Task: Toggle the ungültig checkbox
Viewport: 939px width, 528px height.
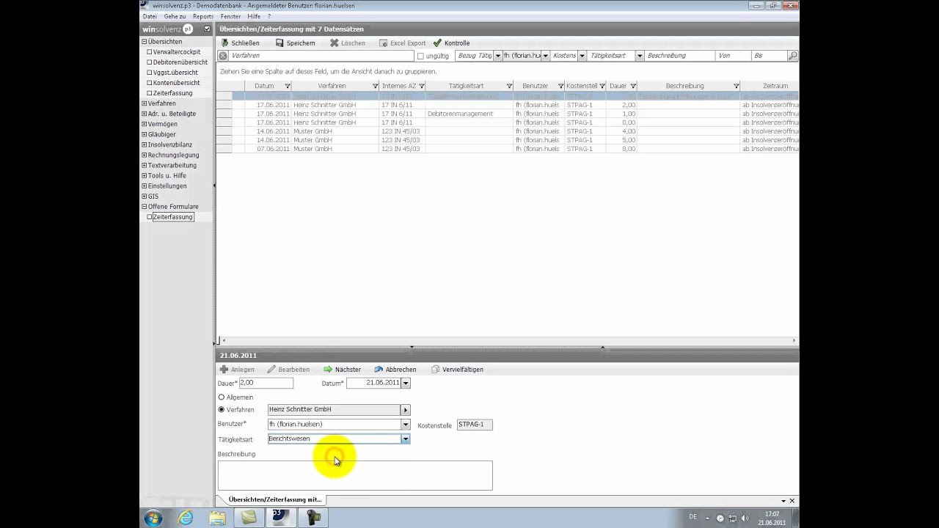Action: click(x=420, y=56)
